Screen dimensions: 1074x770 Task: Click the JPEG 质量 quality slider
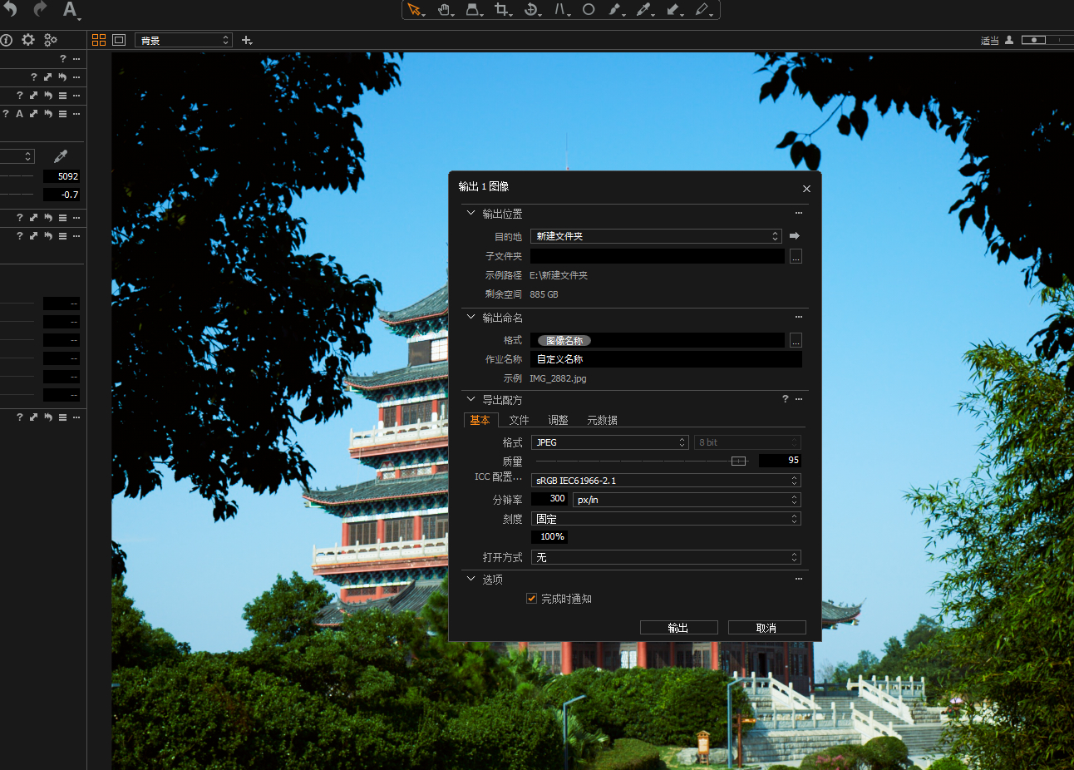tap(643, 461)
